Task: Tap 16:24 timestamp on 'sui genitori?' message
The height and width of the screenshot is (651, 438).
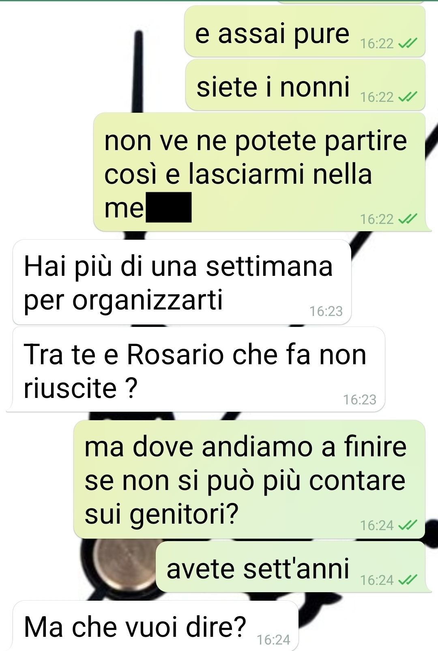Action: tap(377, 526)
